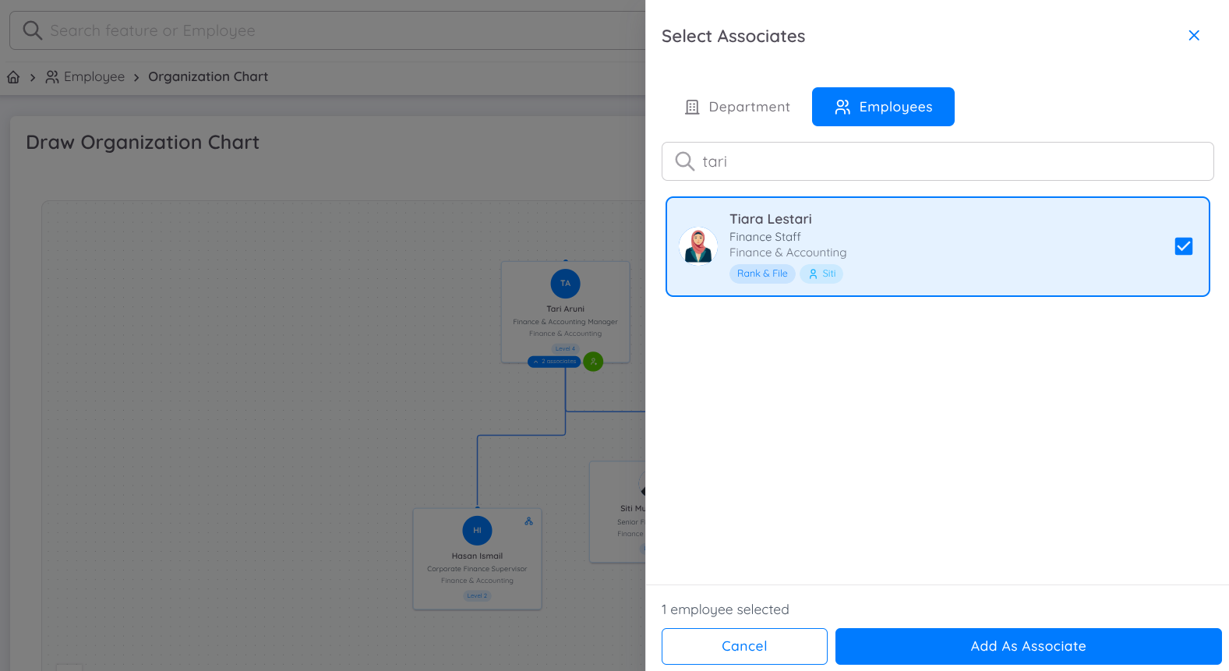Click the 'Level 2' tag on Hasan Ismail

(477, 596)
